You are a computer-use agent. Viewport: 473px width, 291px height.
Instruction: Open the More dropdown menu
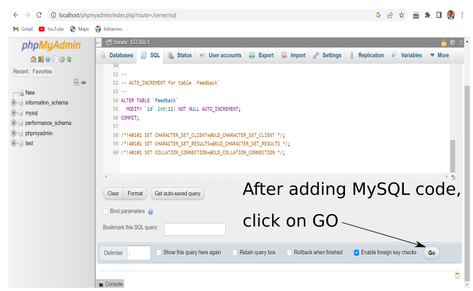click(x=439, y=55)
